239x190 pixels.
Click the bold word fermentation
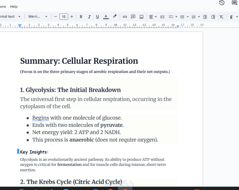click(x=70, y=165)
